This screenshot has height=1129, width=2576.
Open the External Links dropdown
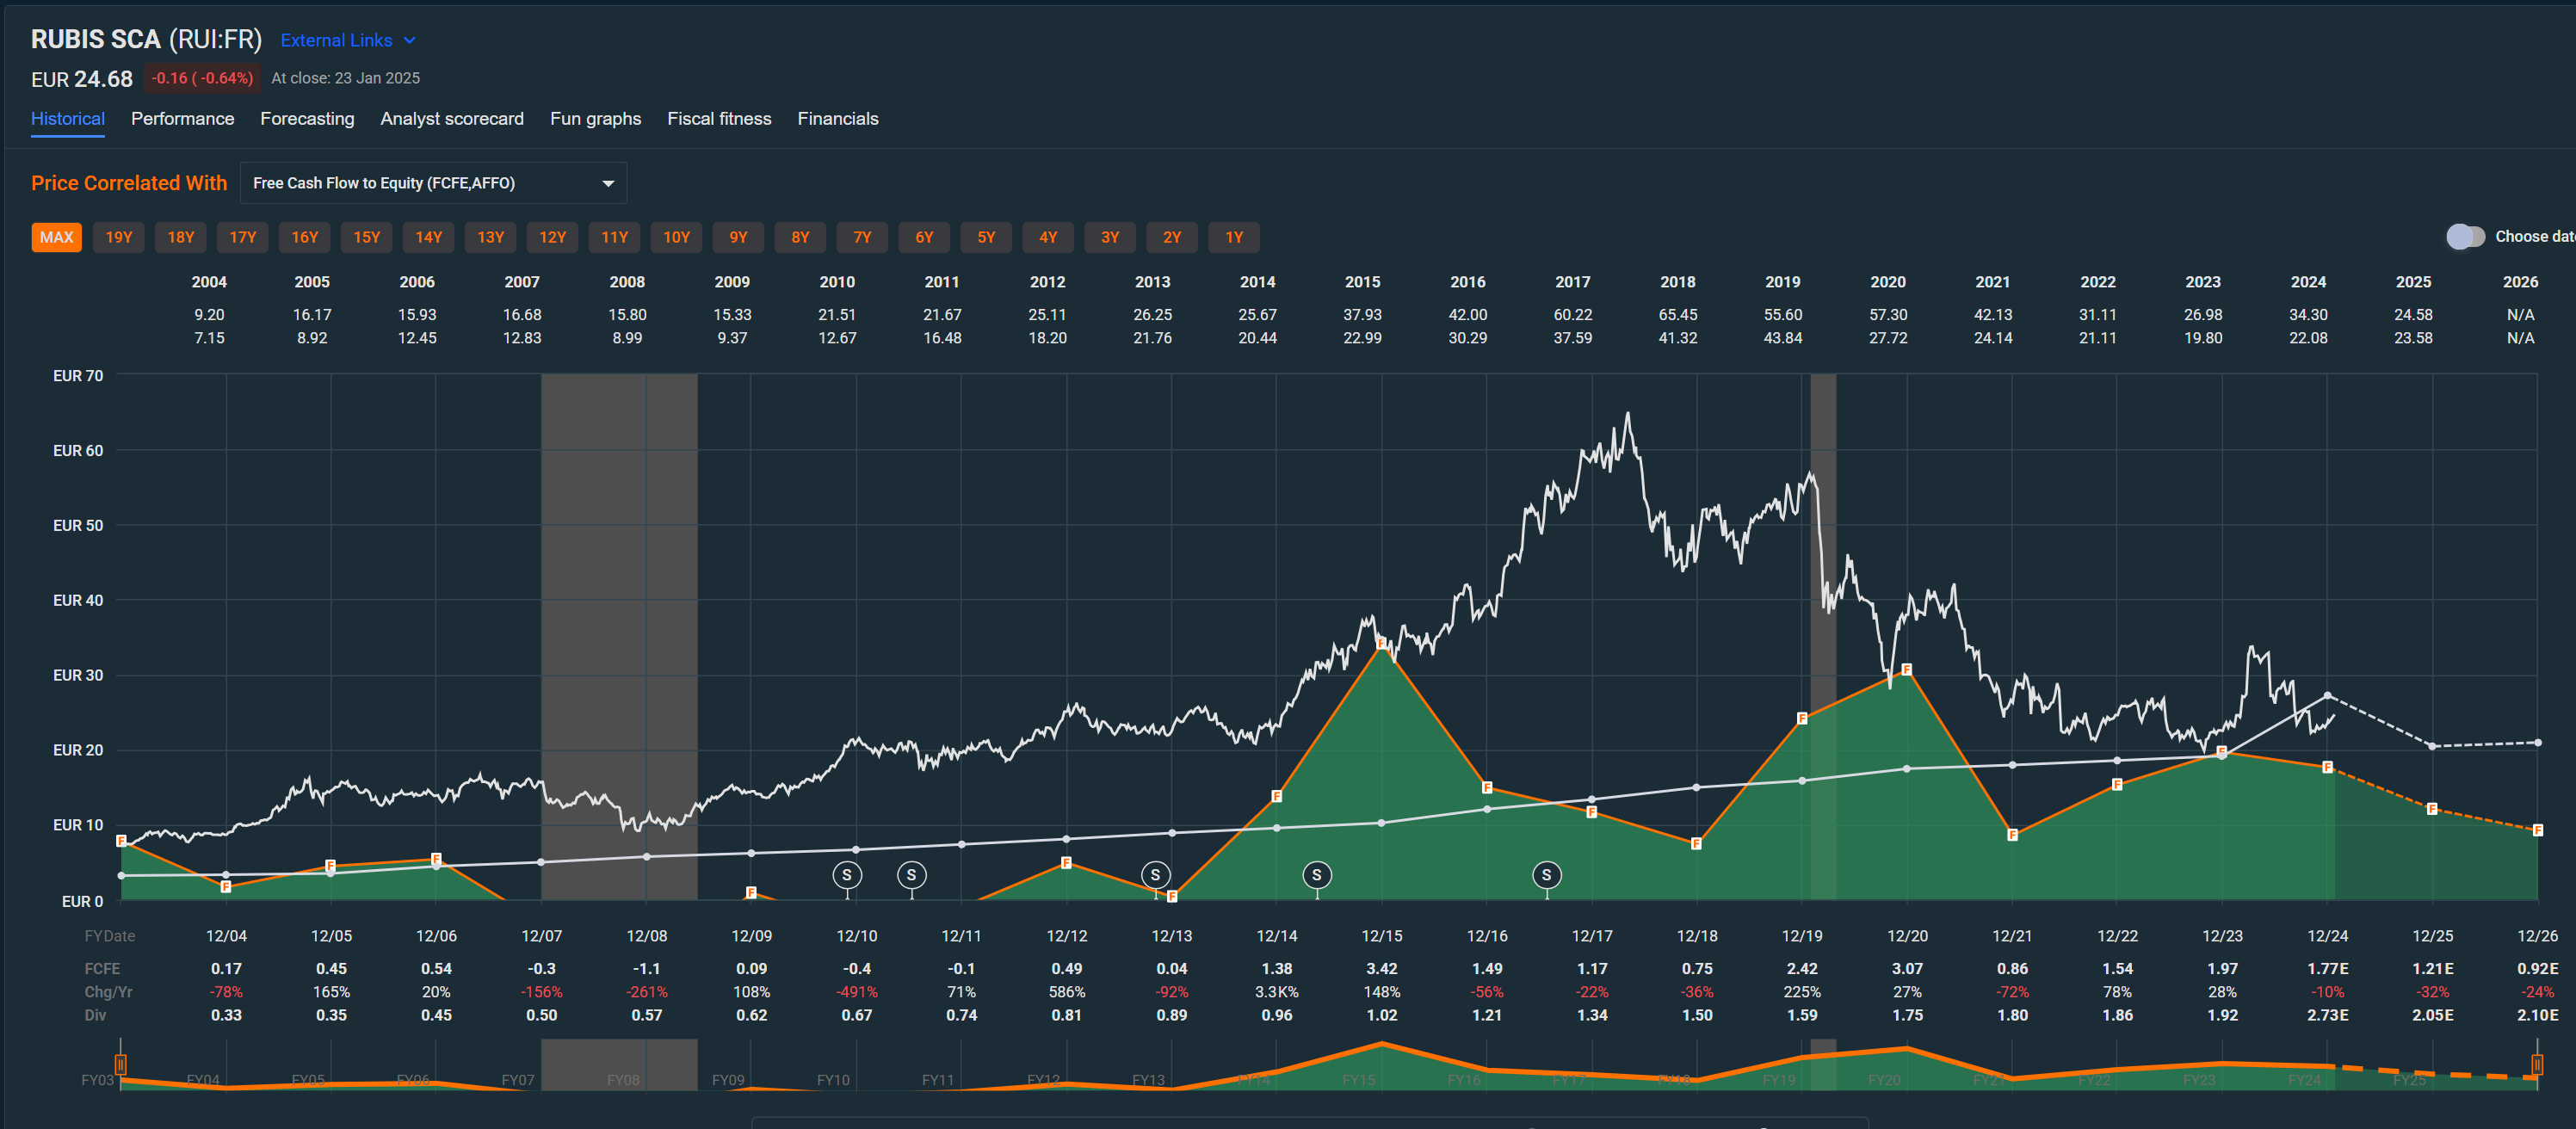pyautogui.click(x=347, y=40)
